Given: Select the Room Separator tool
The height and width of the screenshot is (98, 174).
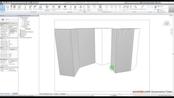Looking at the screenshot, I should click(x=100, y=8).
